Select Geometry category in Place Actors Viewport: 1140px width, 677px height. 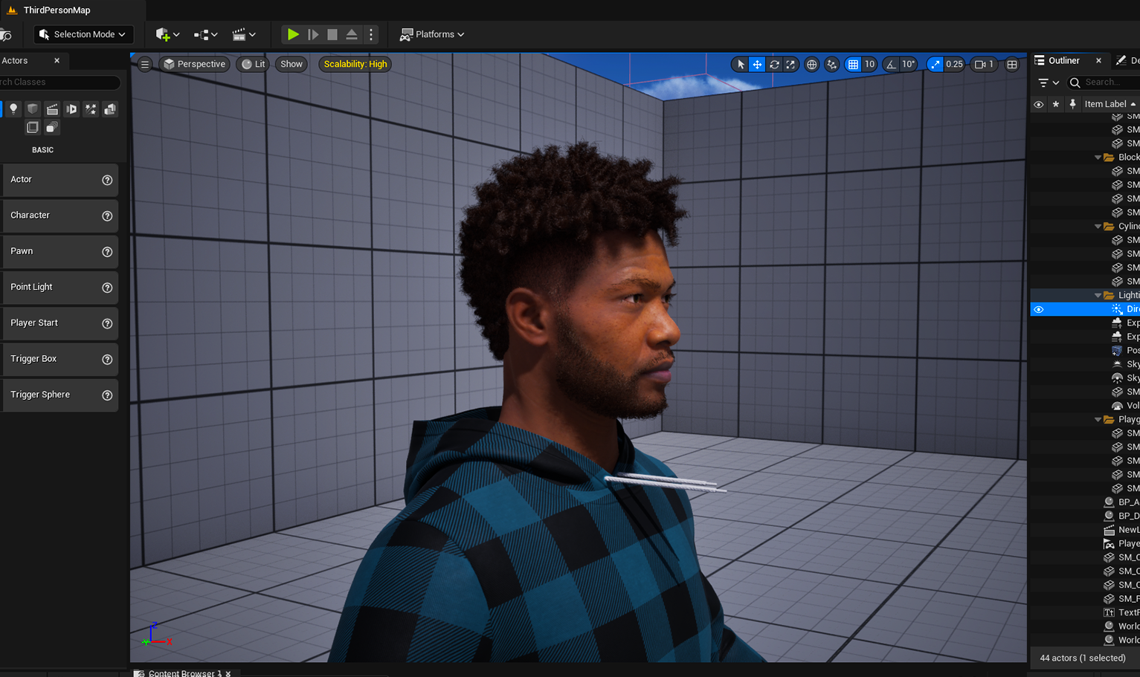(110, 109)
